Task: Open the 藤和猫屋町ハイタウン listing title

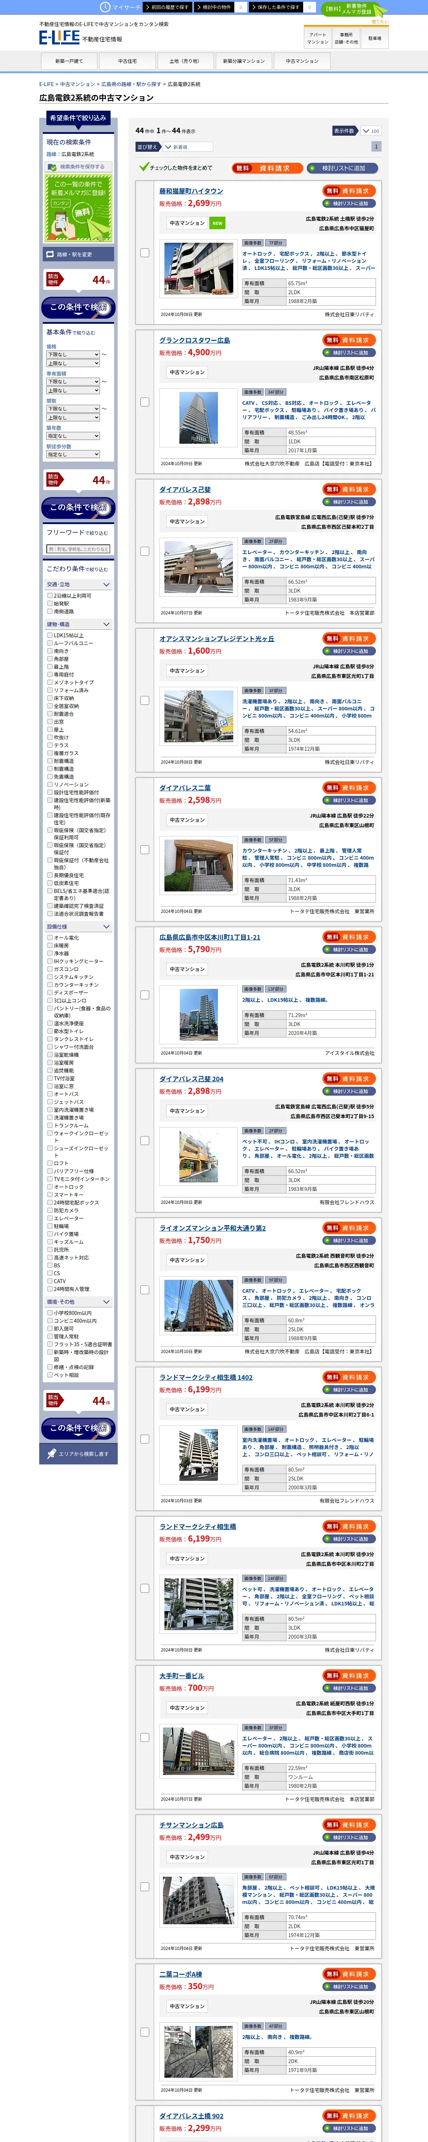Action: tap(191, 191)
